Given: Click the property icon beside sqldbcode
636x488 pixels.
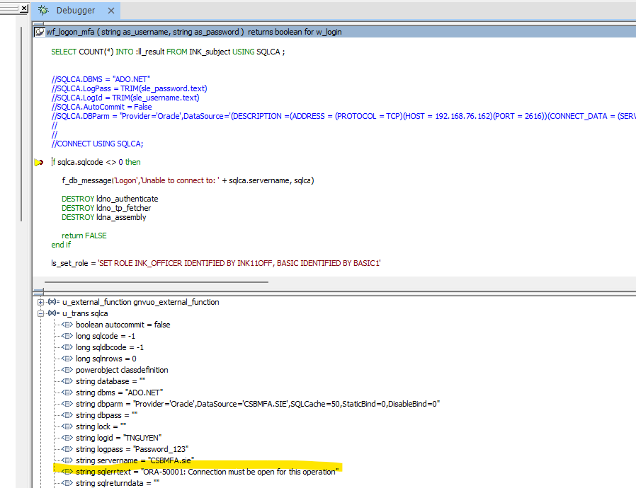Looking at the screenshot, I should pyautogui.click(x=67, y=347).
